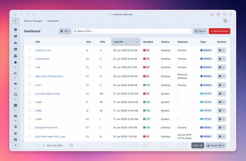The height and width of the screenshot is (161, 246).
Task: Check the /favicon.ico row checkbox
Action: (x=30, y=50)
